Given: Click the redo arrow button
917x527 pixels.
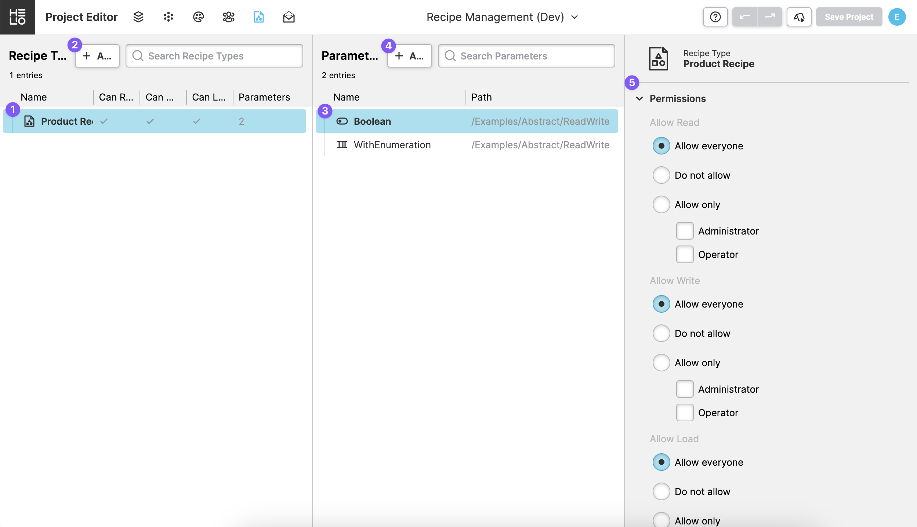Looking at the screenshot, I should (769, 17).
